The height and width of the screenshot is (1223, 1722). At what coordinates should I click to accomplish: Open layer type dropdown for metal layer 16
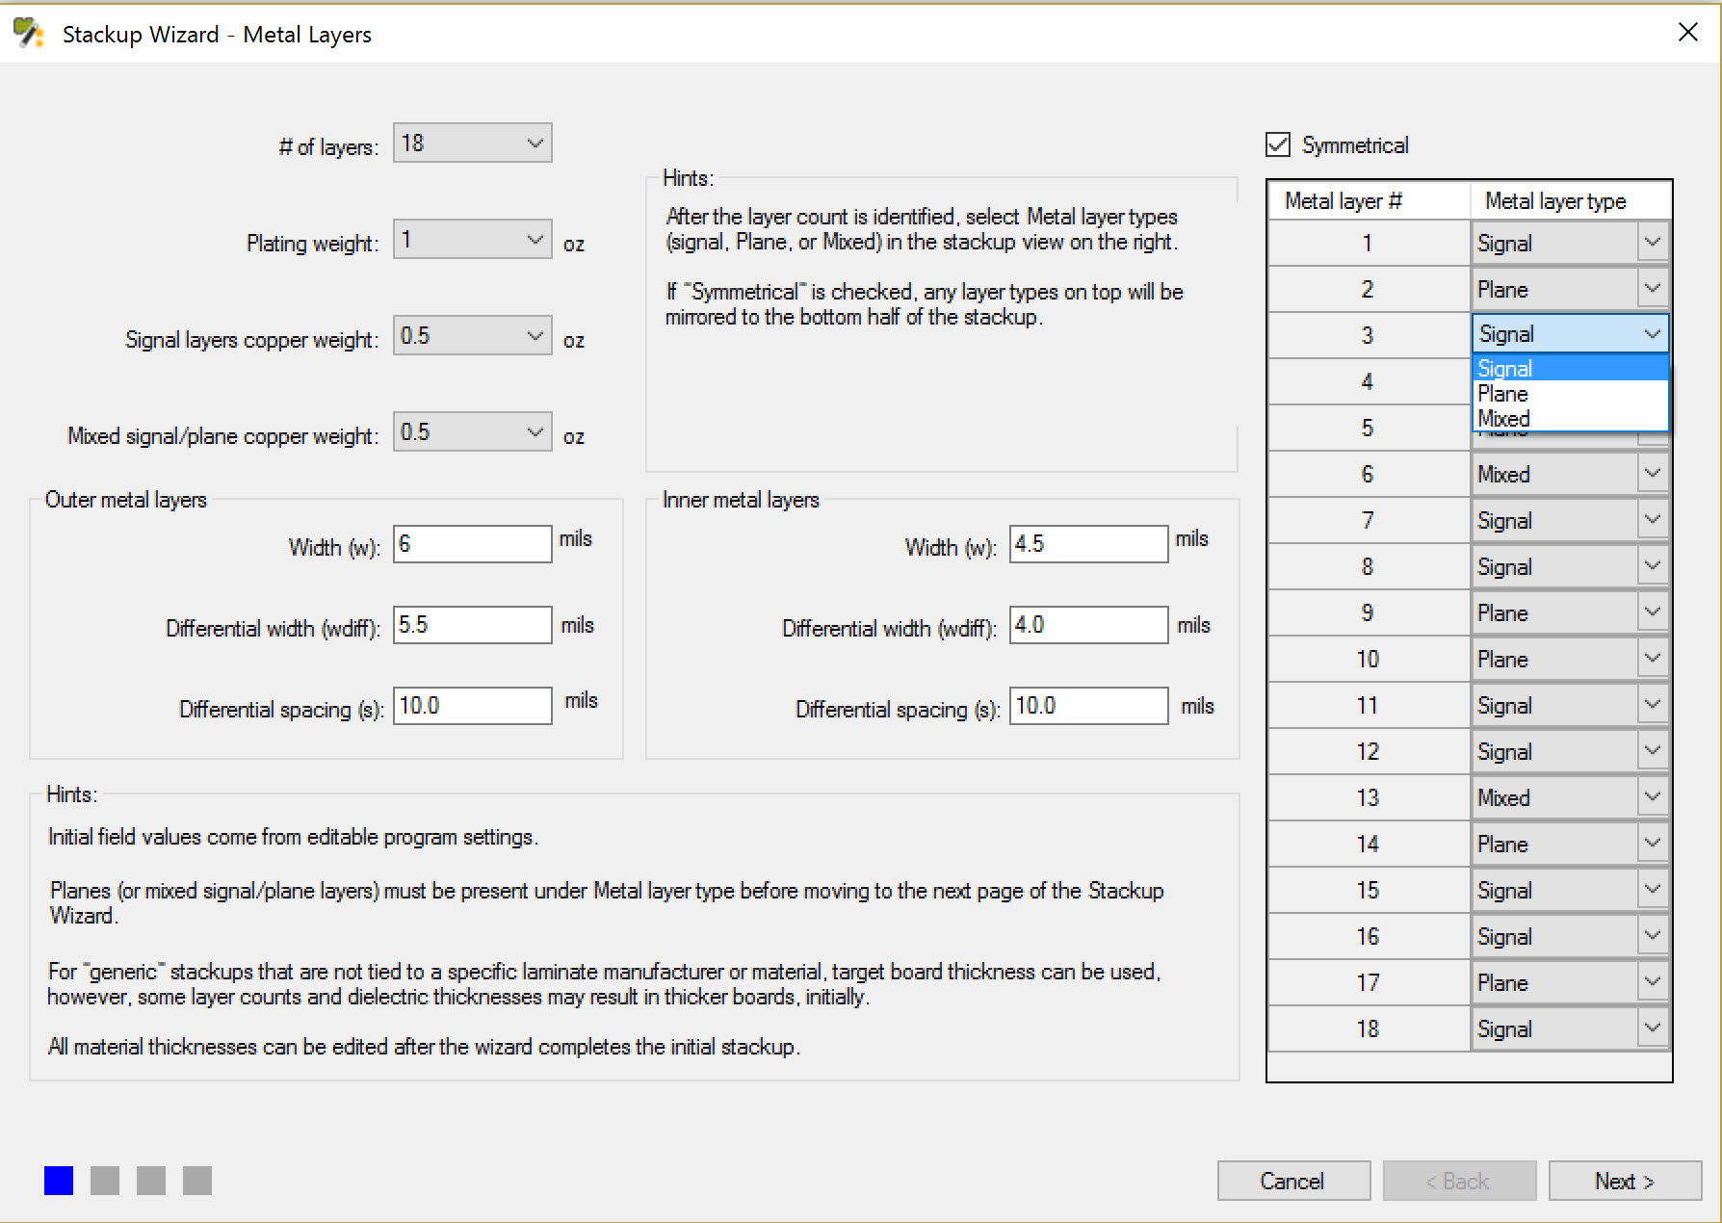(1652, 935)
